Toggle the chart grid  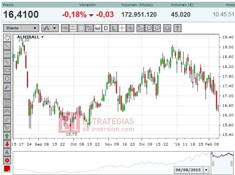tap(81, 28)
